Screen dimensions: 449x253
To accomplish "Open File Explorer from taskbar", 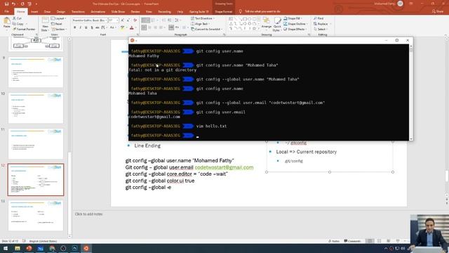I will 18,248.
